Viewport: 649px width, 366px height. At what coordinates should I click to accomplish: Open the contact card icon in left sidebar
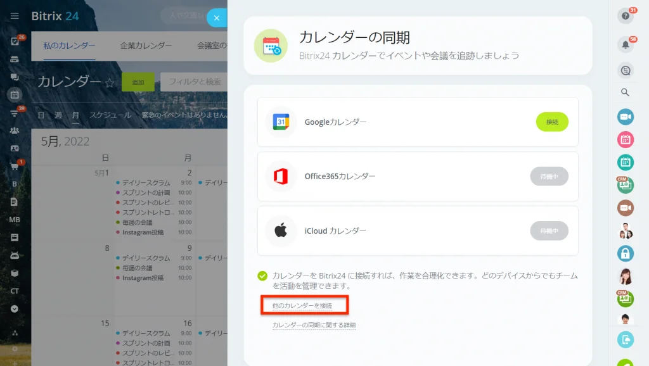[x=15, y=148]
